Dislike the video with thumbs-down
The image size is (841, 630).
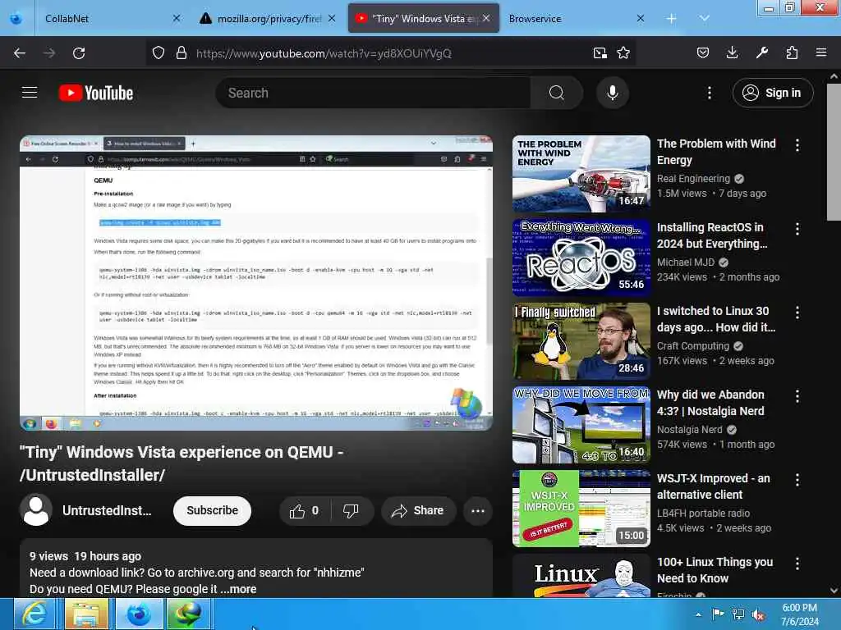coord(351,511)
